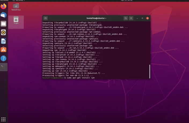The width and height of the screenshot is (189, 123).
Task: Open the hostafrica home folder on desktop
Action: click(x=16, y=7)
